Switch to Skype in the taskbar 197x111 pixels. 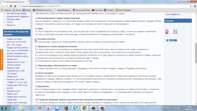75,108
